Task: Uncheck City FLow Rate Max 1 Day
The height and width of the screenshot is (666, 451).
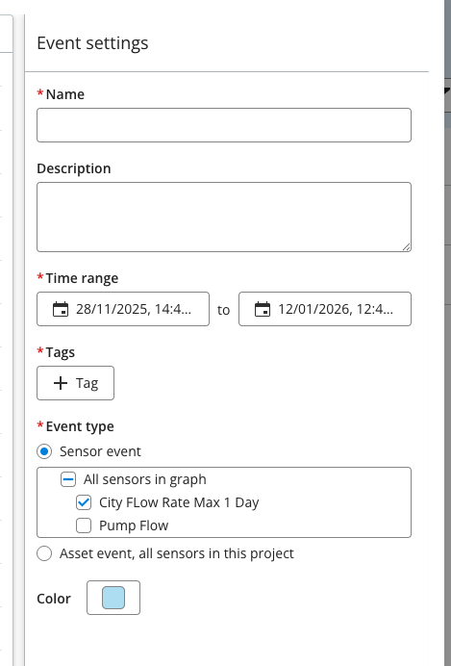Action: point(84,502)
